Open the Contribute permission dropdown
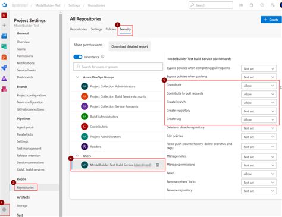282x217 pixels. tap(259, 86)
